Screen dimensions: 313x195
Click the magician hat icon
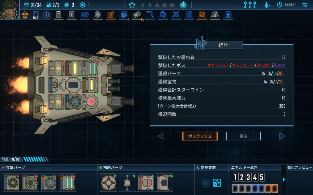(25, 15)
